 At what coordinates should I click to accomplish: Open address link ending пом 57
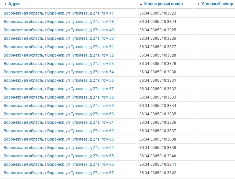[x=59, y=89]
